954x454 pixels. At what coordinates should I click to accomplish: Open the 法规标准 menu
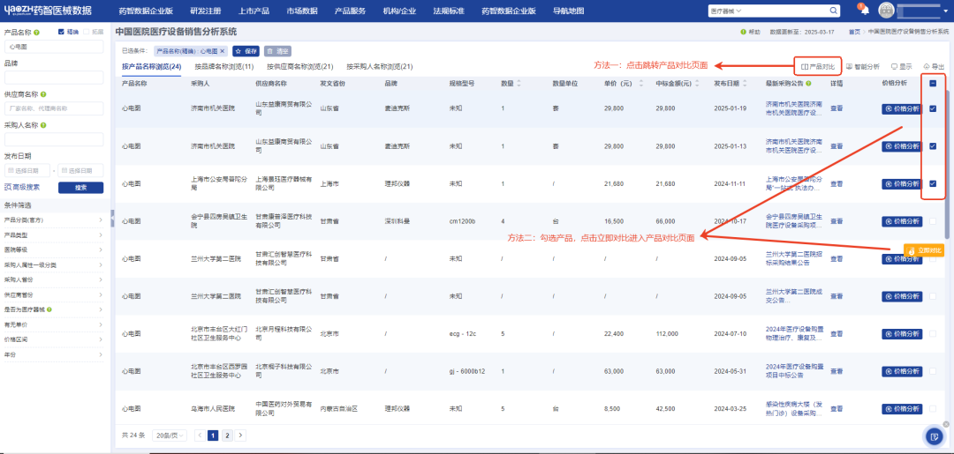tap(449, 11)
